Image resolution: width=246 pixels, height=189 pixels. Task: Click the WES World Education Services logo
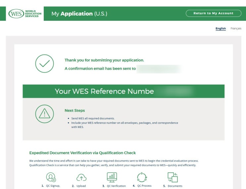tap(25, 14)
